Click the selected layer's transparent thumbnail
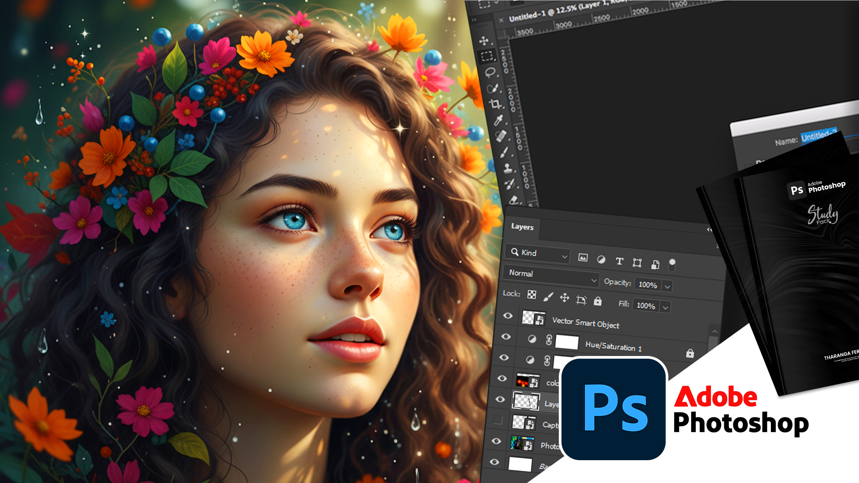Screen dimensions: 859x483 coord(526,402)
